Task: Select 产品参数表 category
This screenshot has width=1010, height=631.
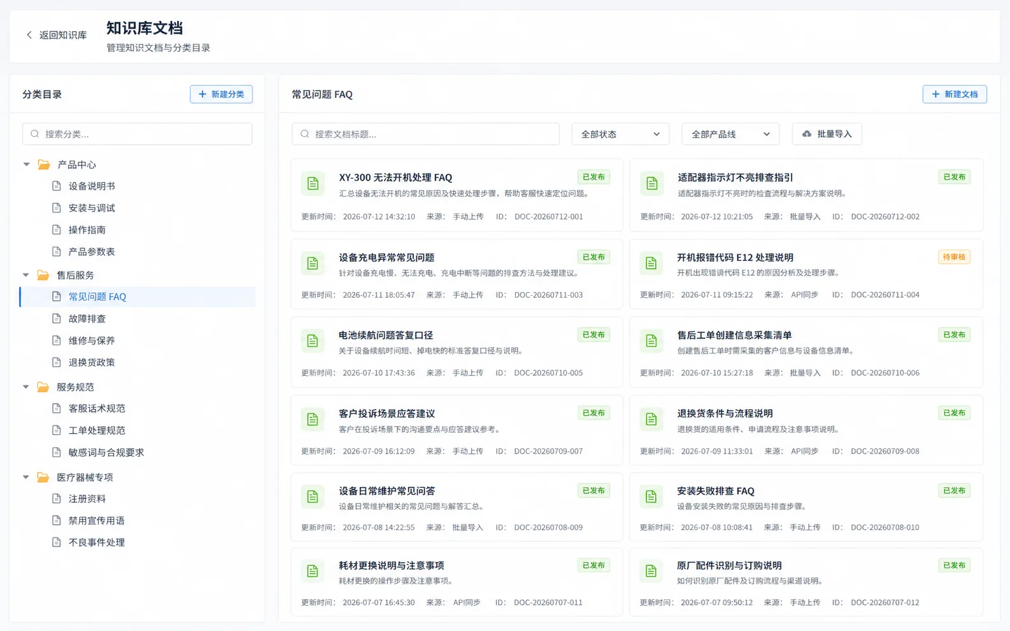Action: point(92,252)
